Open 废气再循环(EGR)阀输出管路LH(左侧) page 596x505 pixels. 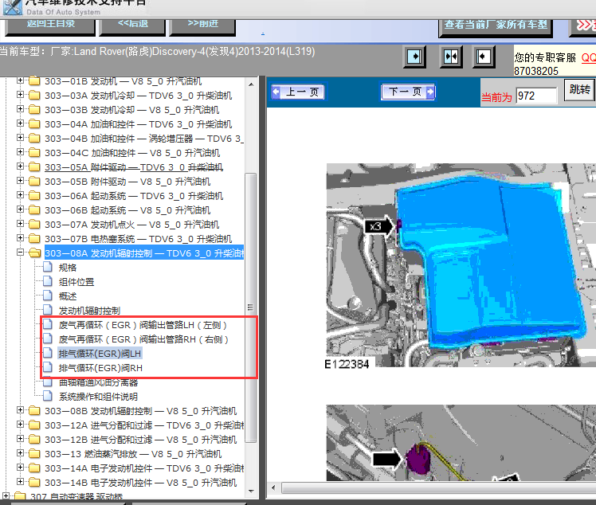click(143, 325)
